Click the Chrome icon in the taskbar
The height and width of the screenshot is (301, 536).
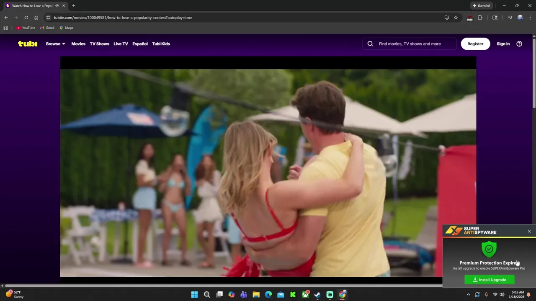coord(342,295)
